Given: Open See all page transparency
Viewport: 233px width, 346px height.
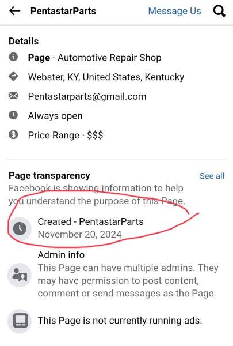Looking at the screenshot, I should point(212,176).
